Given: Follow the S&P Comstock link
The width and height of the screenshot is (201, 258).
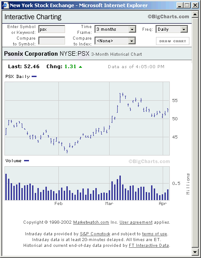Looking at the screenshot, I should 95,234.
